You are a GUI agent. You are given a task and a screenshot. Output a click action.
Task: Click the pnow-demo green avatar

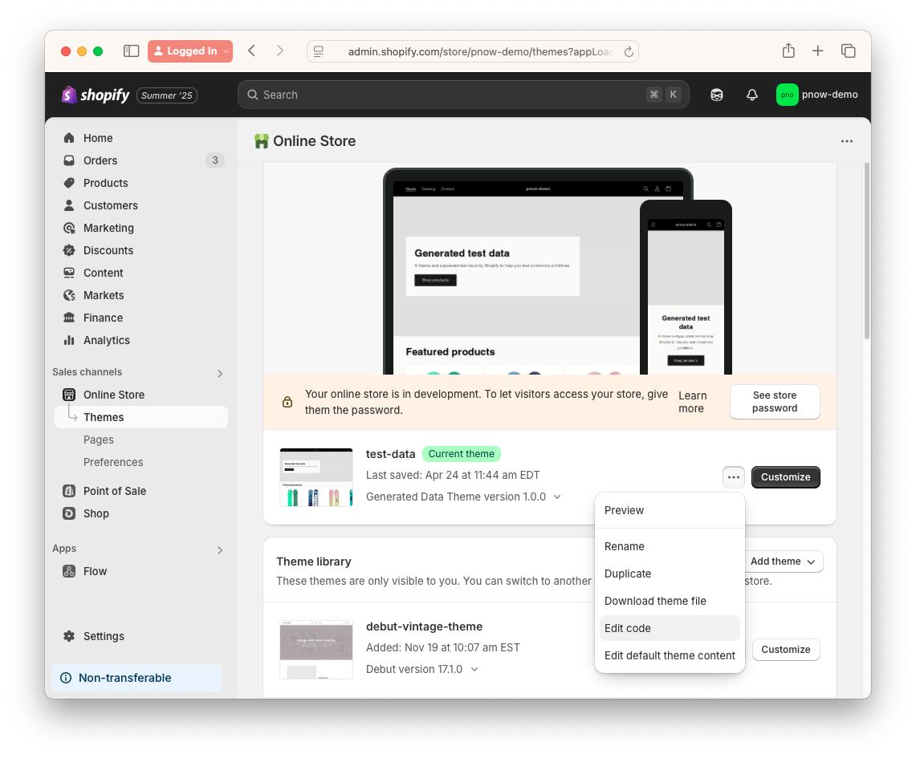pyautogui.click(x=787, y=95)
